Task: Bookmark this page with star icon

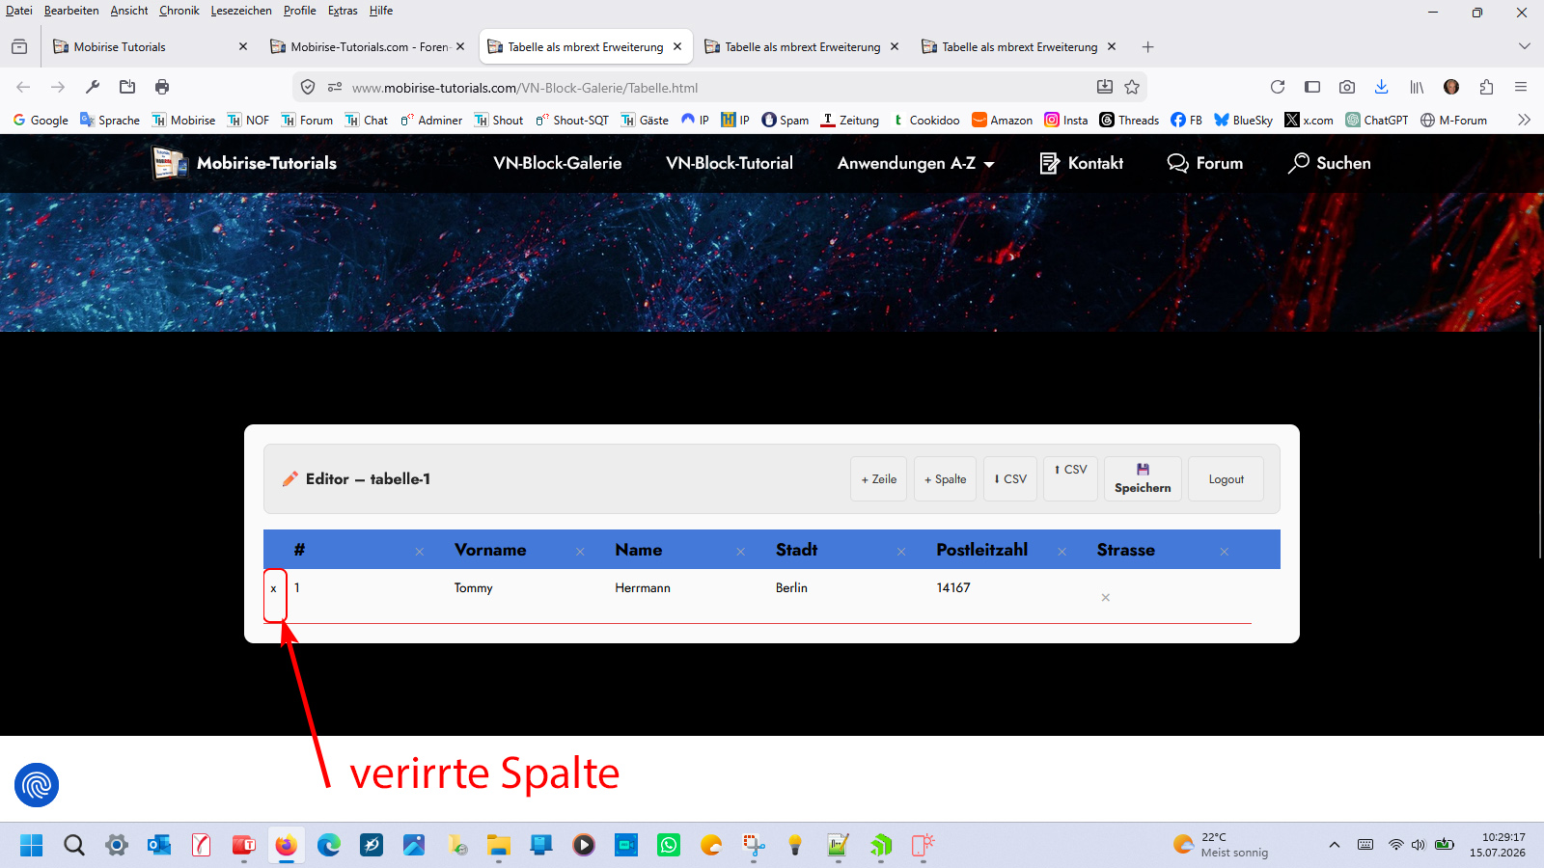Action: (x=1132, y=87)
